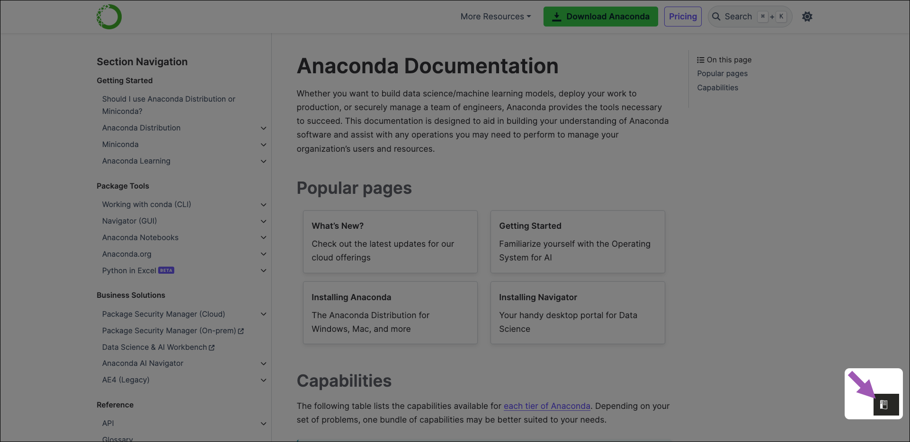Expand the Navigator (GUI) chevron
Image resolution: width=910 pixels, height=442 pixels.
264,221
